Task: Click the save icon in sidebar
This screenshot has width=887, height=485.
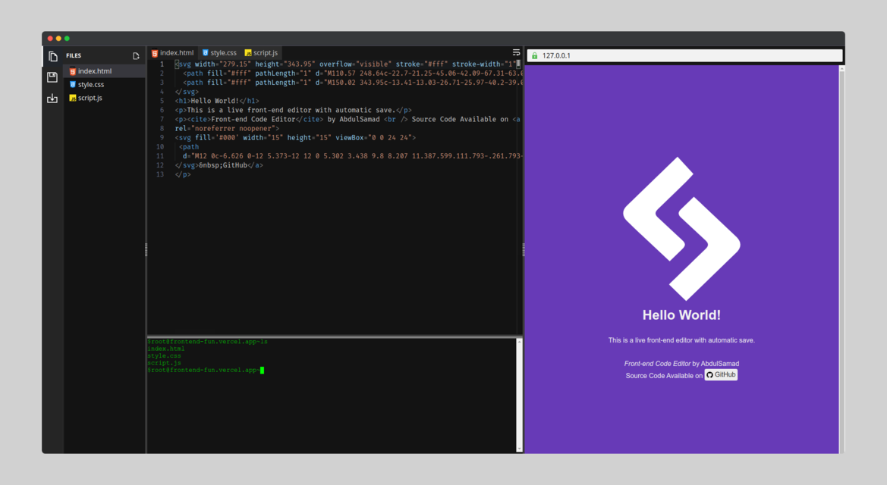Action: [52, 77]
